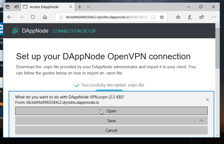This screenshot has height=144, width=224.
Task: Click the 'From: 6b3d49d4965584c2.dyndns.dappnode.io' text
Action: [x=57, y=102]
